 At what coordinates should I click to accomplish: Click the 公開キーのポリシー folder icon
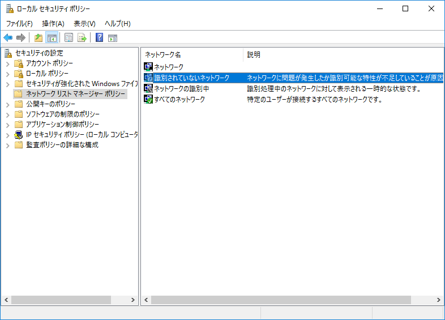[x=19, y=104]
